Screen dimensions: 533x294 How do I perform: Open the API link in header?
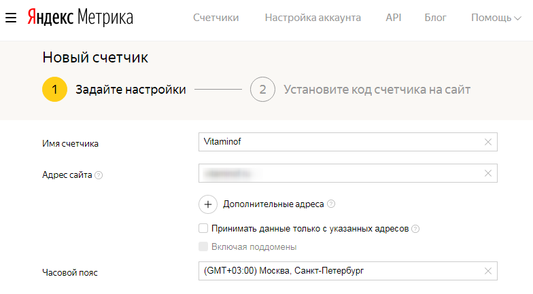pos(394,18)
